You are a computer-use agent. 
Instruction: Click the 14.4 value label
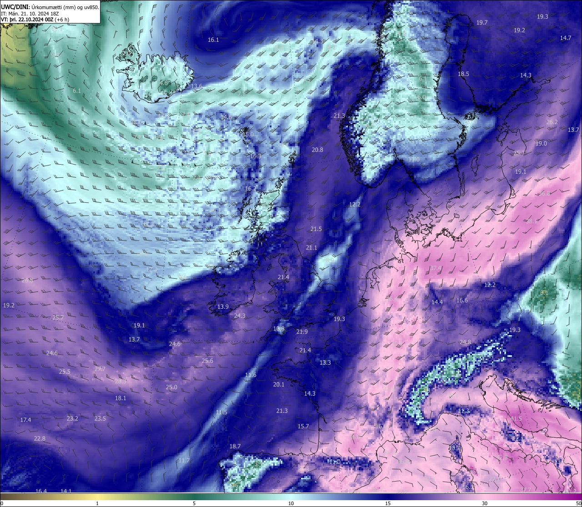point(437,302)
